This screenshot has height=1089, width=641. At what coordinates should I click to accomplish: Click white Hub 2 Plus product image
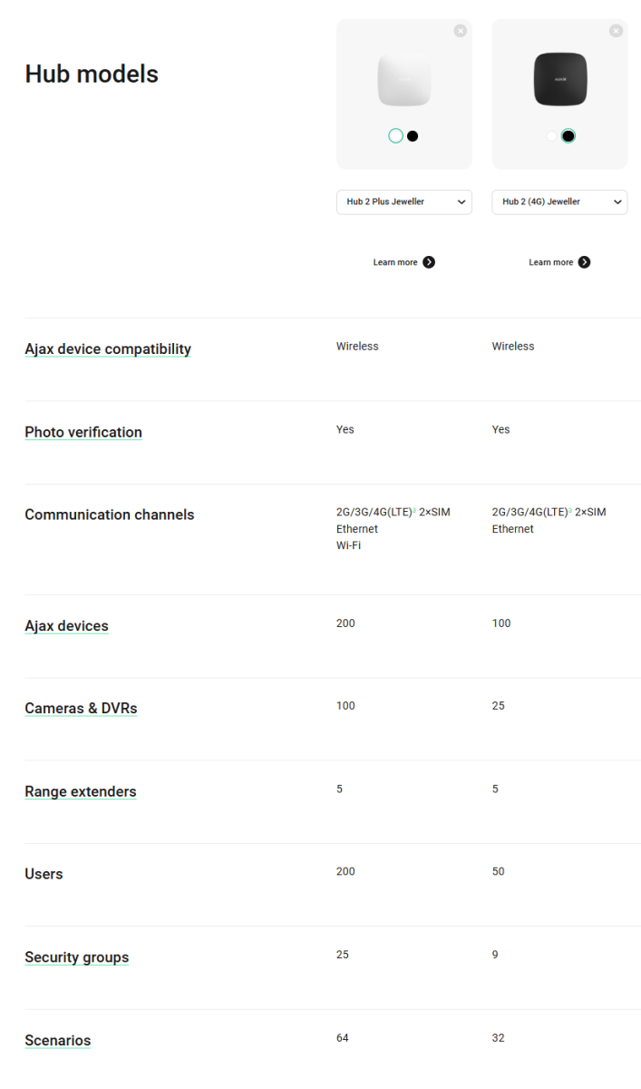404,80
